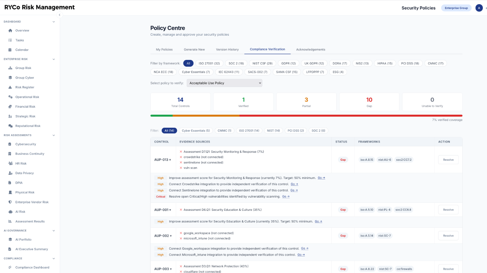487x273 pixels.
Task: Click the Calendar icon in sidebar
Action: pyautogui.click(x=10, y=50)
